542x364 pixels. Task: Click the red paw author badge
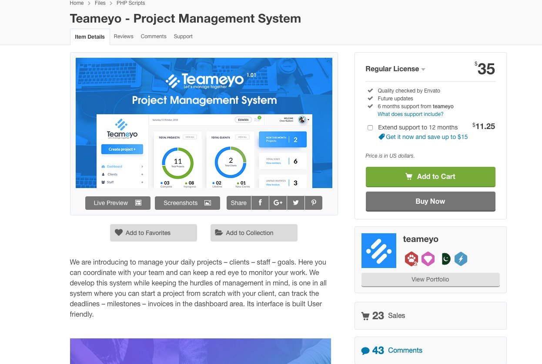(x=411, y=259)
